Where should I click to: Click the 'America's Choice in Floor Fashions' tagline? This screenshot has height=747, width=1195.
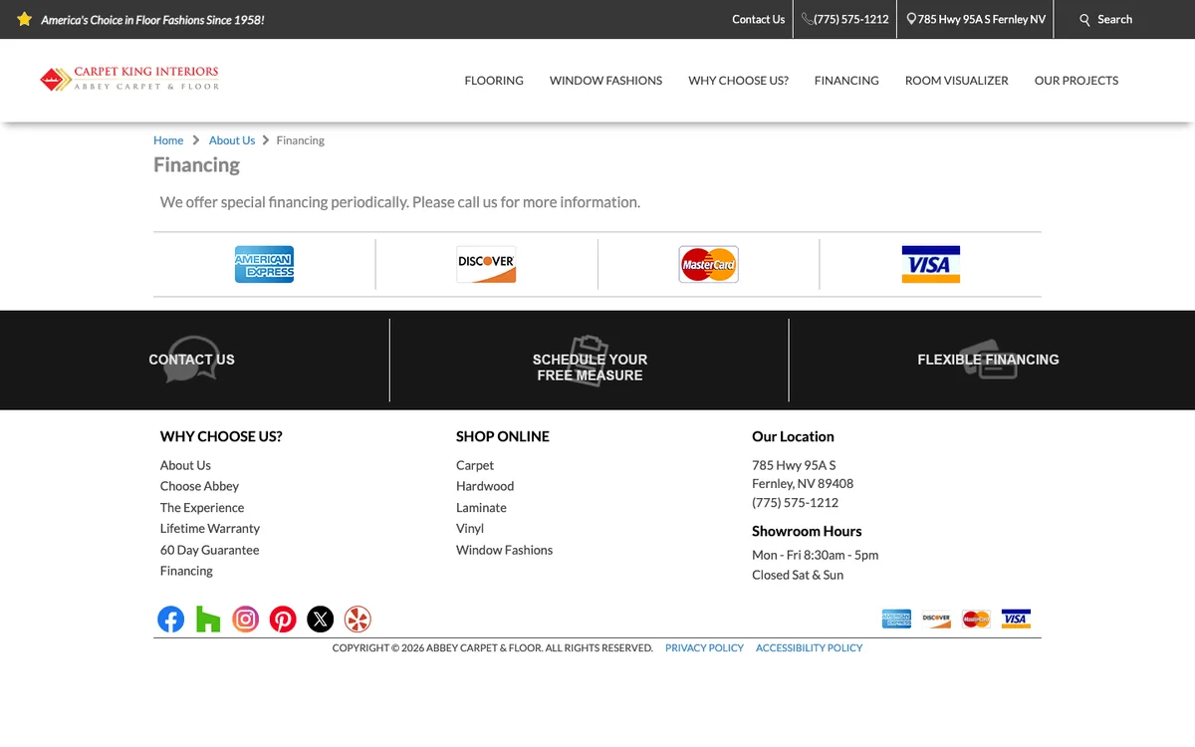152,19
